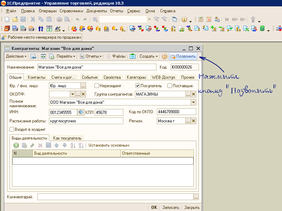Screen dimensions: 282x211
Task: Click the Cut scissors icon
Action: point(33,19)
